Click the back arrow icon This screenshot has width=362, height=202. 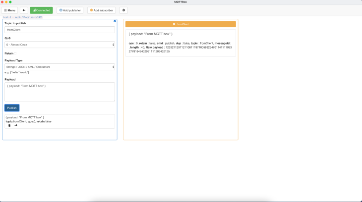[x=23, y=10]
